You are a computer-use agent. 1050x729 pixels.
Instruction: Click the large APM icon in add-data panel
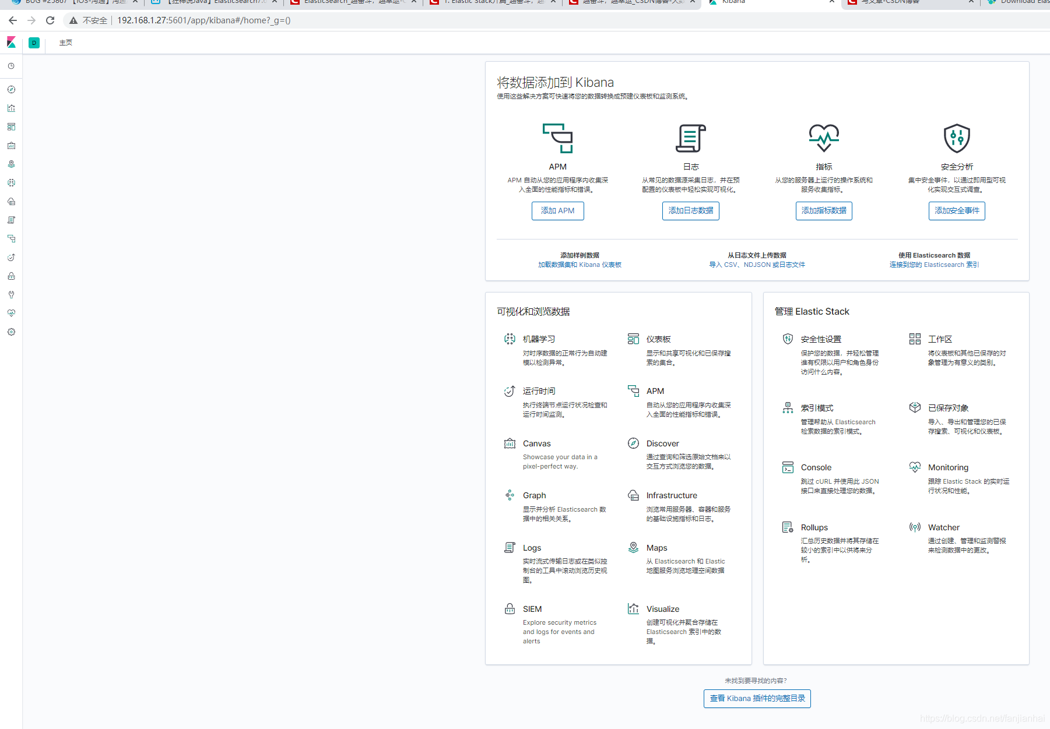(x=557, y=138)
